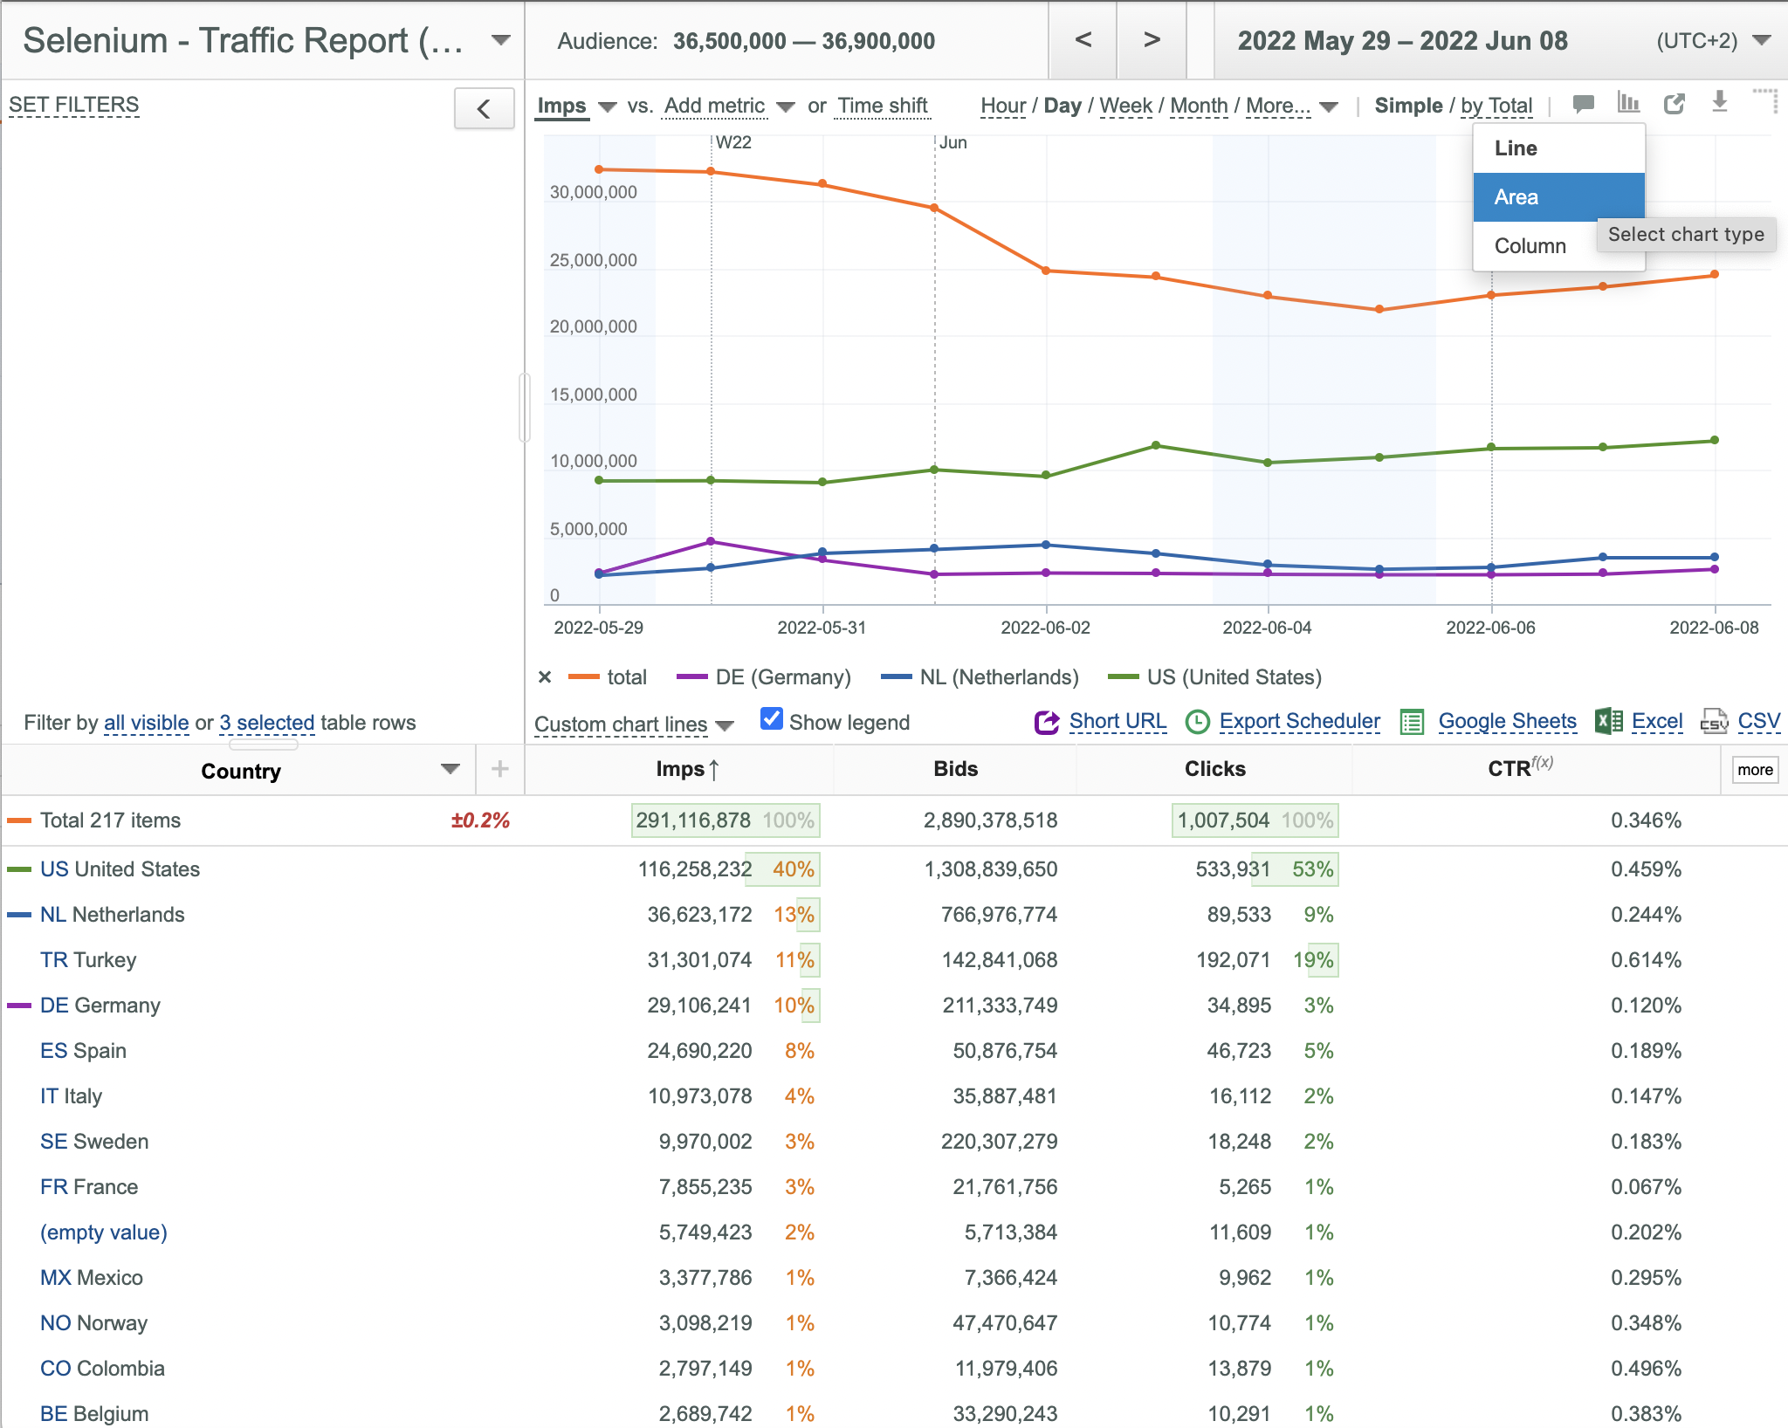Click the Short URL share icon

pyautogui.click(x=1047, y=722)
